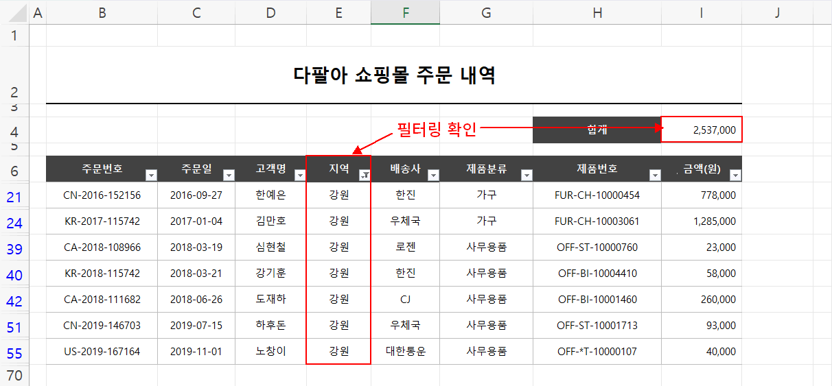
Task: Select amount cell 260,000
Action: [702, 300]
